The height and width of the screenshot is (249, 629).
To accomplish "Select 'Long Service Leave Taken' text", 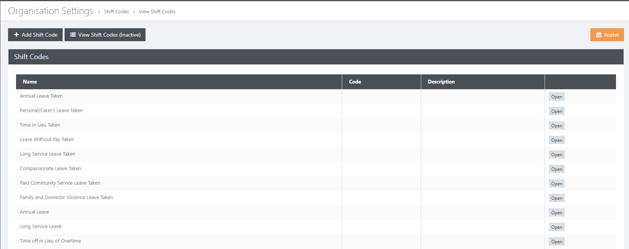I will point(47,154).
